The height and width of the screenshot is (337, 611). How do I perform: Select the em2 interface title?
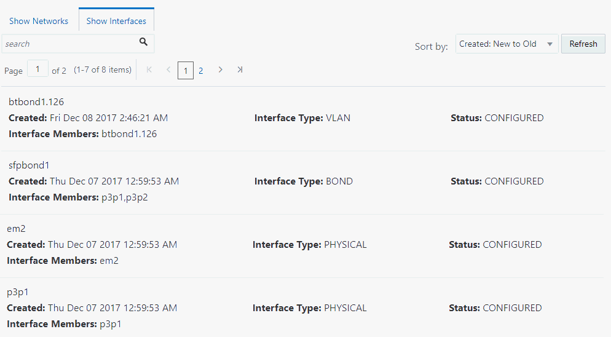(x=16, y=229)
